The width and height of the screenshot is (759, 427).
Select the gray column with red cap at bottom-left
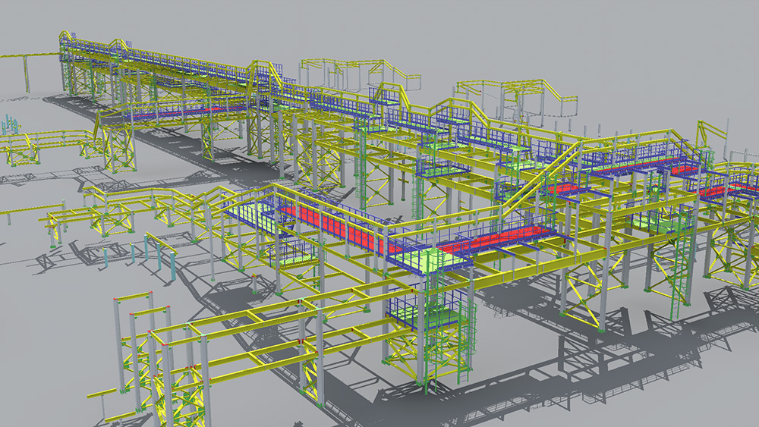118,341
